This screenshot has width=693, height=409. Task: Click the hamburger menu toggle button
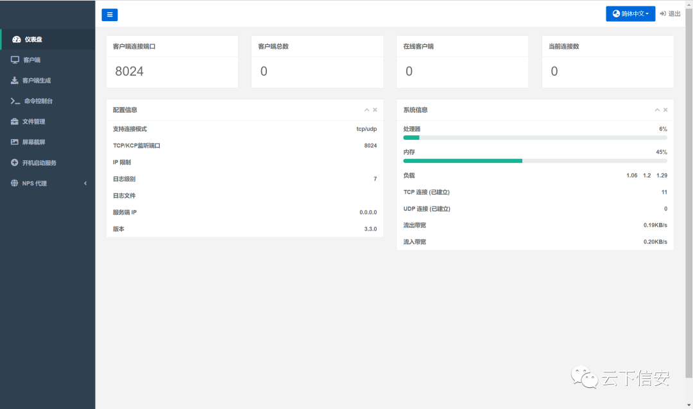tap(110, 15)
